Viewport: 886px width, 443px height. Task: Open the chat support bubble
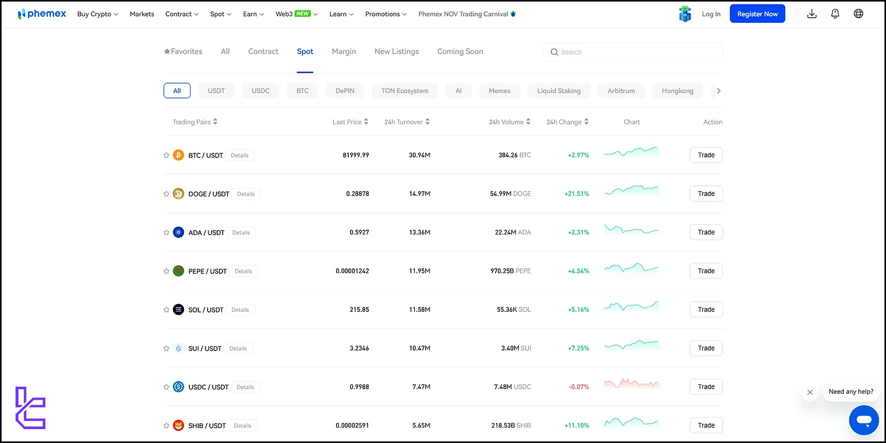click(x=864, y=420)
